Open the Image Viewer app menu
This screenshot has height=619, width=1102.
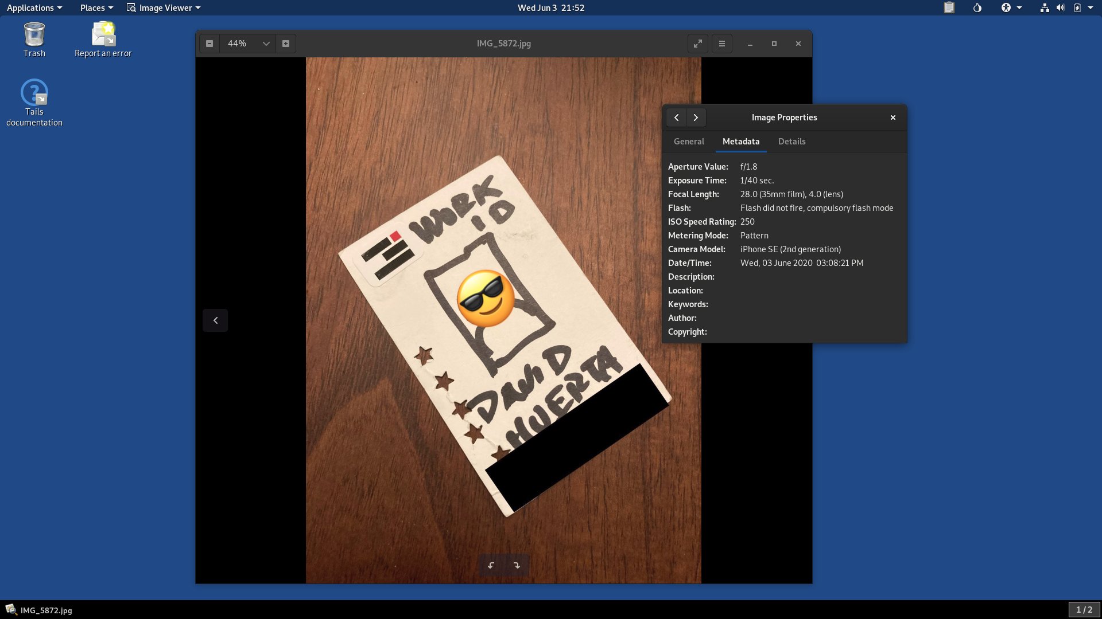(164, 7)
